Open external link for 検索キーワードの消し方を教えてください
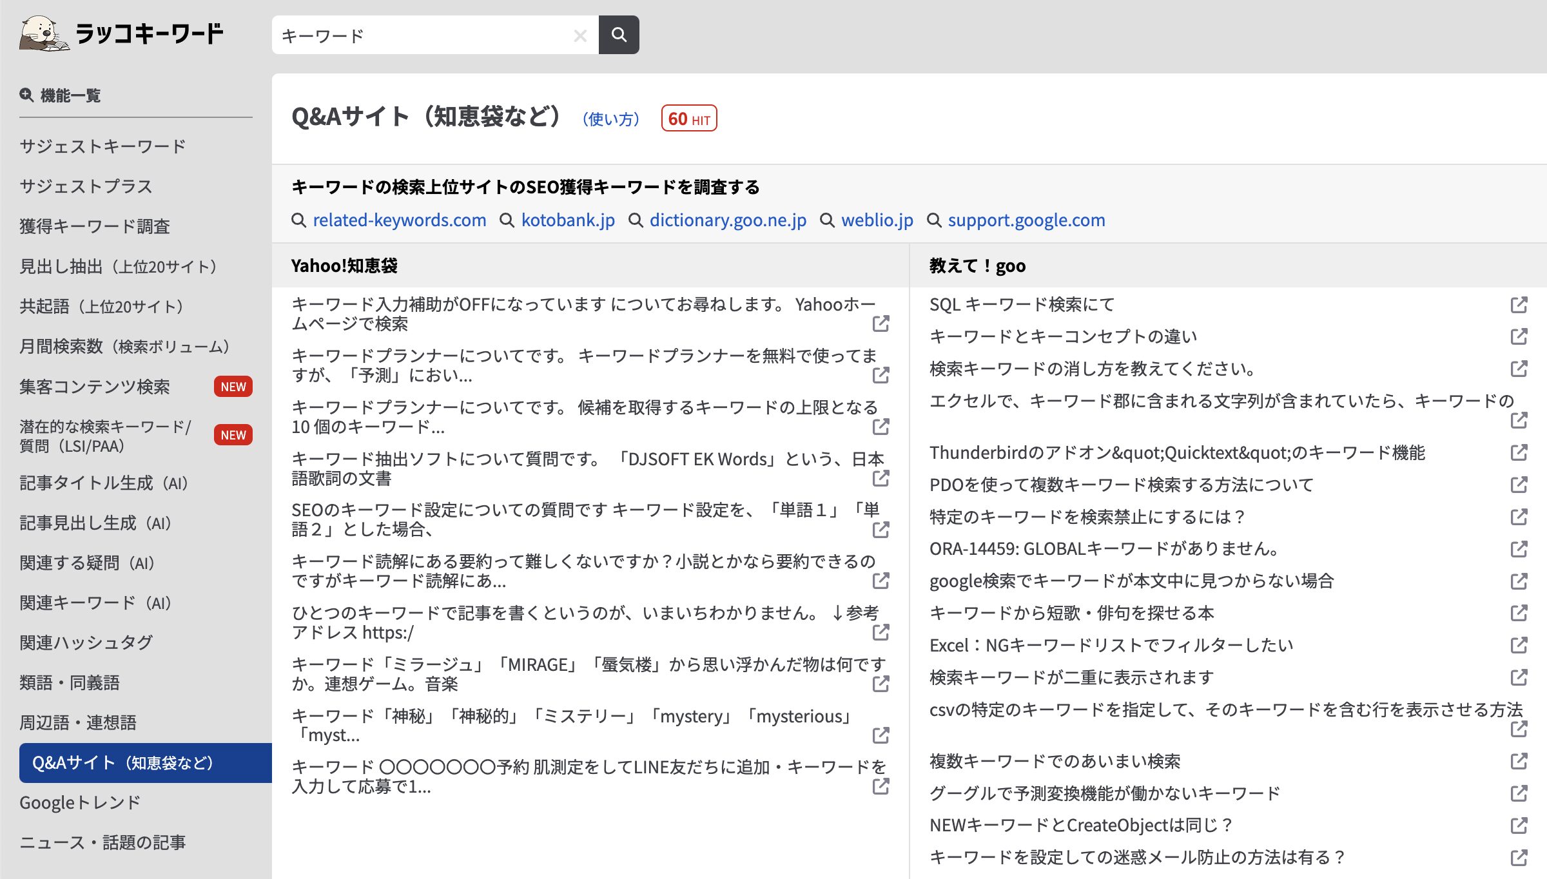Screen dimensions: 1547x879 point(1519,369)
